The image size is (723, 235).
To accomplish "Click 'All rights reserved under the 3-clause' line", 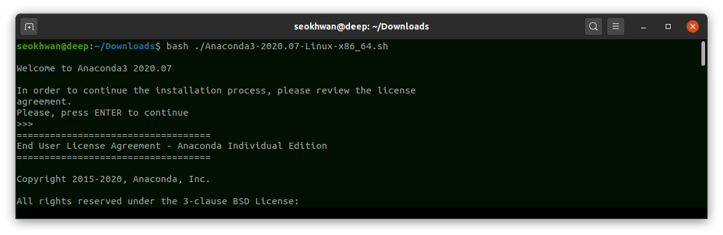I will coord(158,201).
